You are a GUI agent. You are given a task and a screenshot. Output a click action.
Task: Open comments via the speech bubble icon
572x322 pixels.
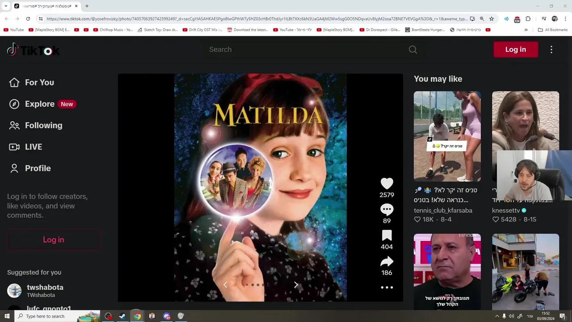pos(387,209)
